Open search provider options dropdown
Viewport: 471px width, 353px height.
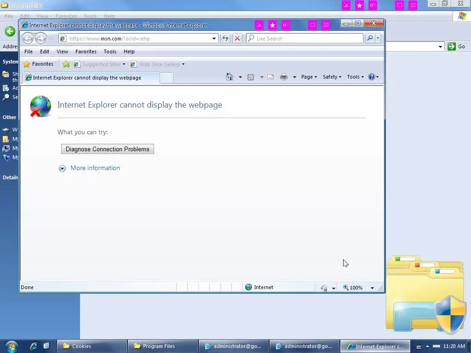click(378, 38)
